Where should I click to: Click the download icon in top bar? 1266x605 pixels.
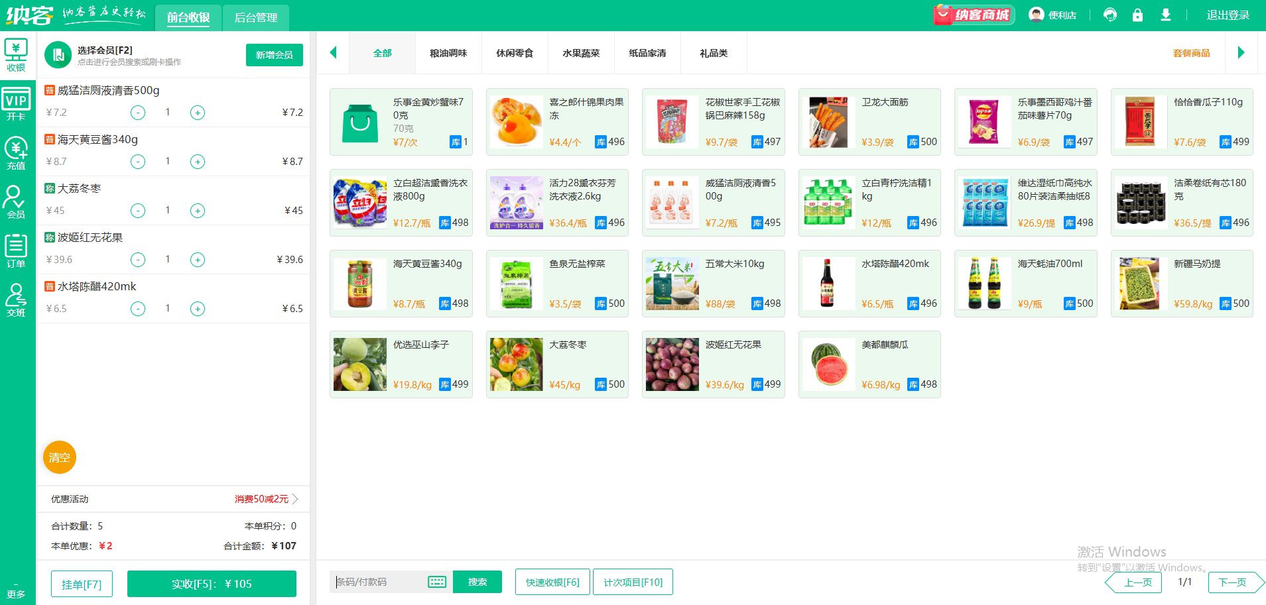[1165, 15]
